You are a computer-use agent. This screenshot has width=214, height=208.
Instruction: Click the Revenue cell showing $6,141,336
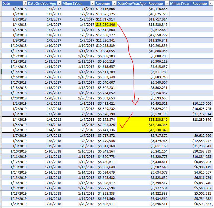click(x=106, y=130)
